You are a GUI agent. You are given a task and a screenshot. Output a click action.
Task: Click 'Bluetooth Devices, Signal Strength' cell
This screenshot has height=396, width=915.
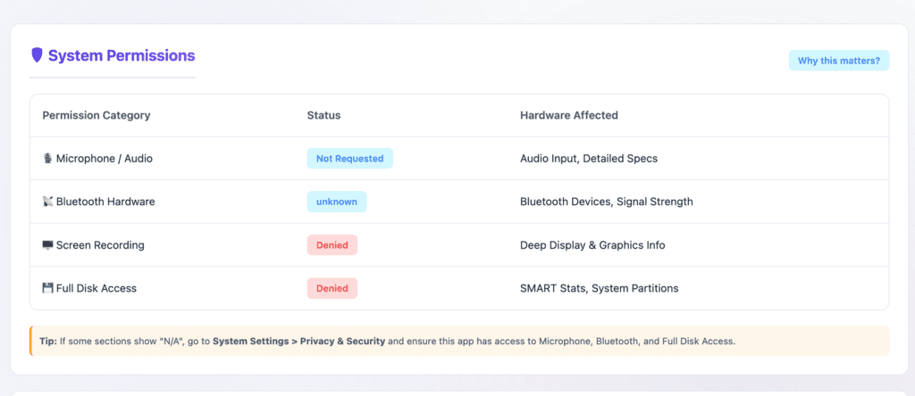pos(607,202)
